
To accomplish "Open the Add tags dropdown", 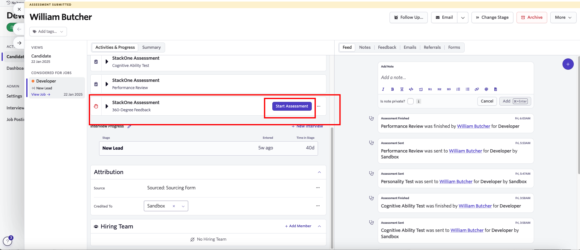I will [48, 32].
